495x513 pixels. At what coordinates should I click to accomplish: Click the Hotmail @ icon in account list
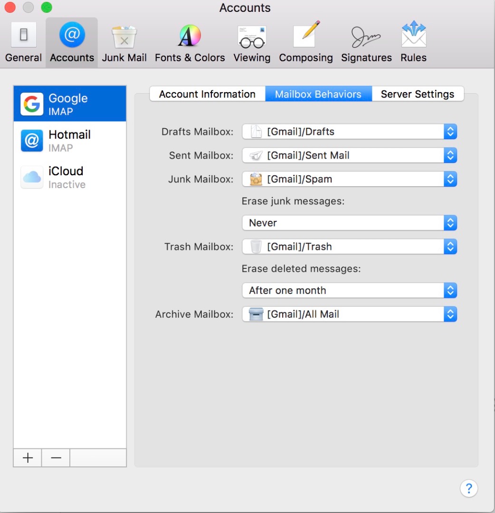click(32, 141)
